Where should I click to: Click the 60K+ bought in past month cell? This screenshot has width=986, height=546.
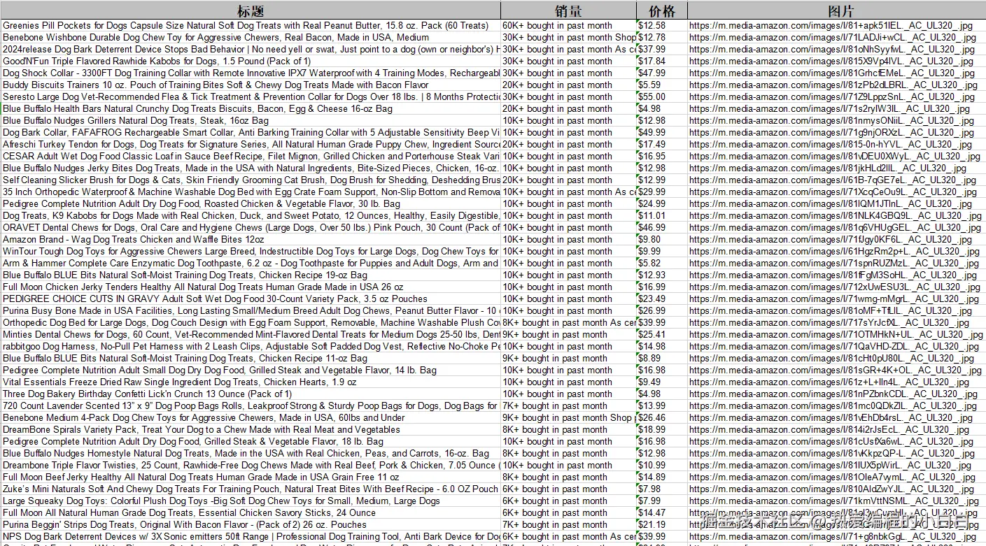pyautogui.click(x=568, y=26)
